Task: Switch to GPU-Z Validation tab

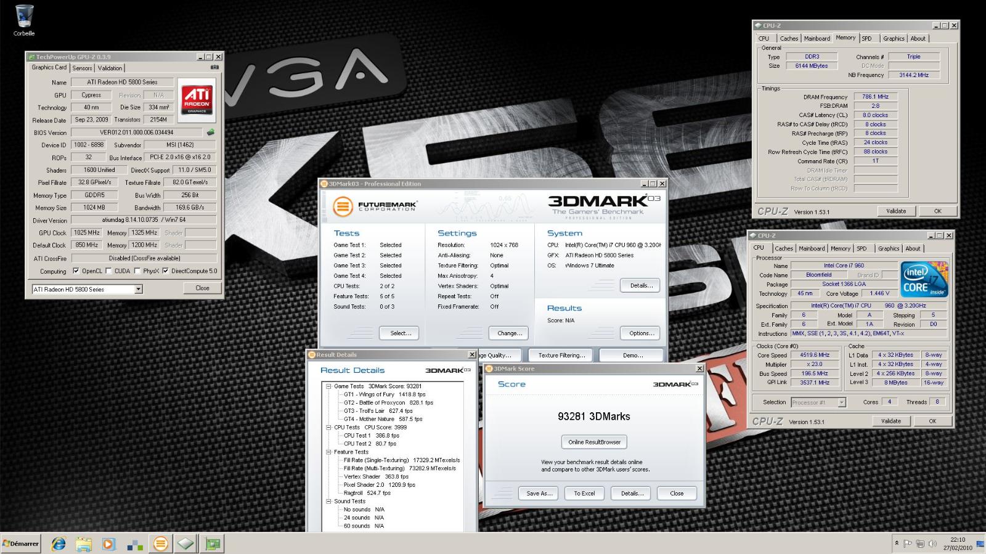Action: (x=110, y=68)
